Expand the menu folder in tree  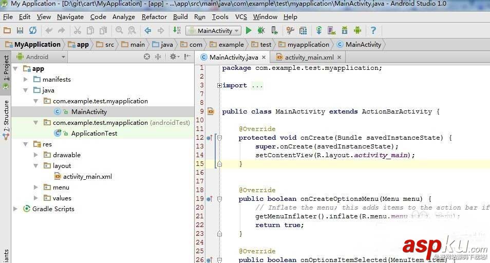click(x=36, y=187)
